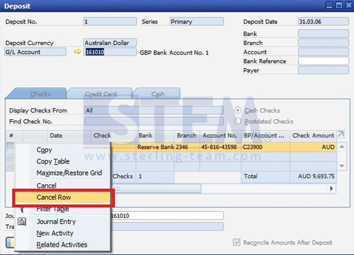354x255 pixels.
Task: Click account number cell 45-816-43598
Action: coord(220,147)
